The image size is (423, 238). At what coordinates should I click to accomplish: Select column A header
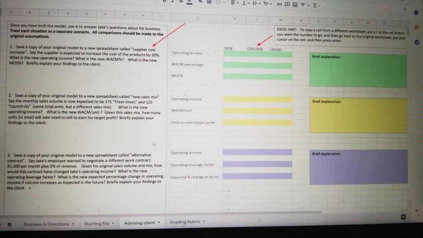[11, 12]
